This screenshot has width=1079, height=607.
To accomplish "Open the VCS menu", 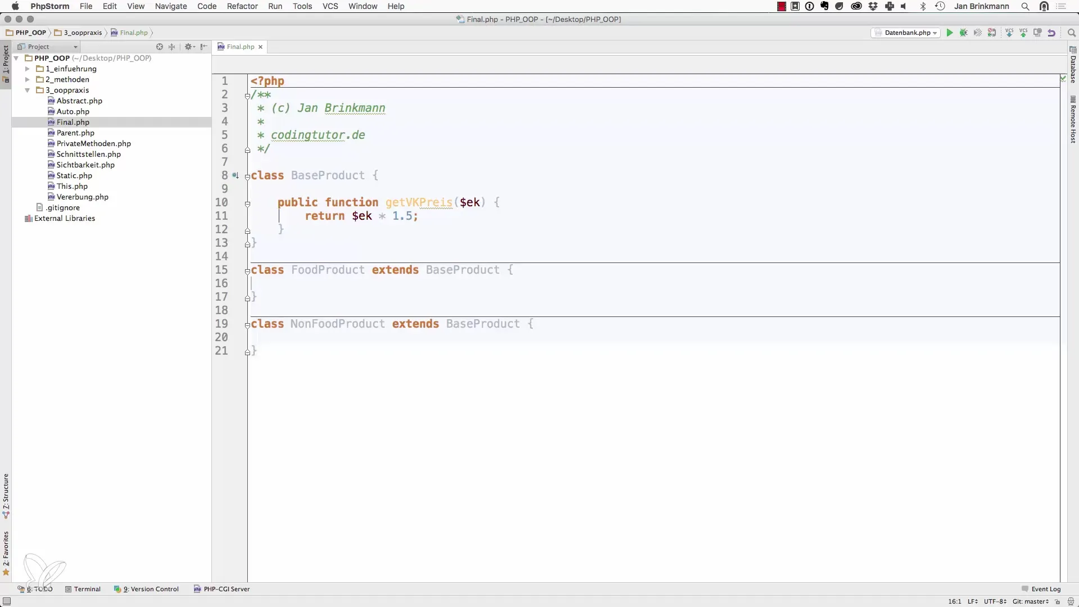I will 330,6.
